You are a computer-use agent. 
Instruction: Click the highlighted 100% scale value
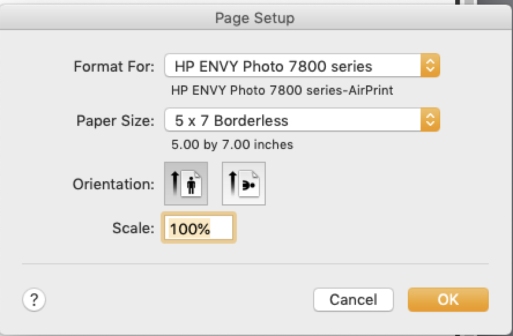pos(190,229)
